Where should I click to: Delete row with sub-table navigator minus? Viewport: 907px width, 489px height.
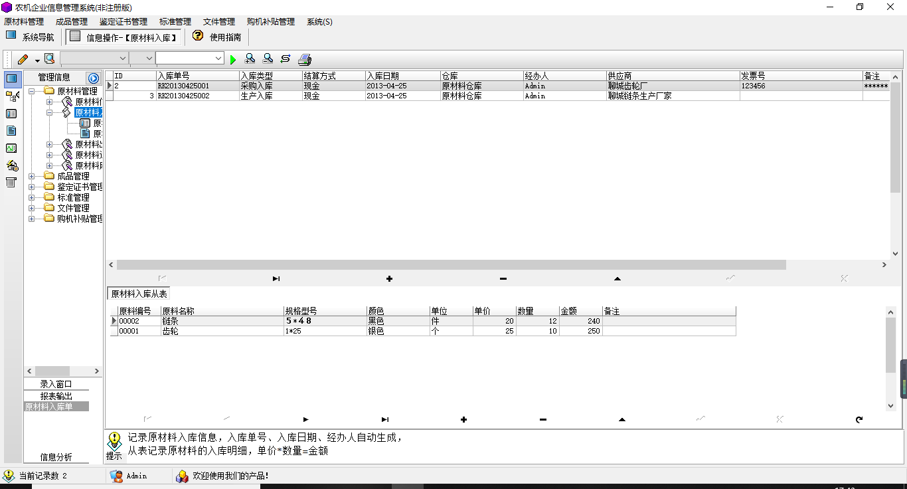tap(543, 419)
